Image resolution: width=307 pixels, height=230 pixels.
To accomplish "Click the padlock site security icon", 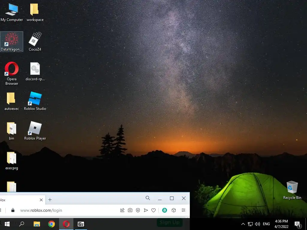I will (13, 210).
